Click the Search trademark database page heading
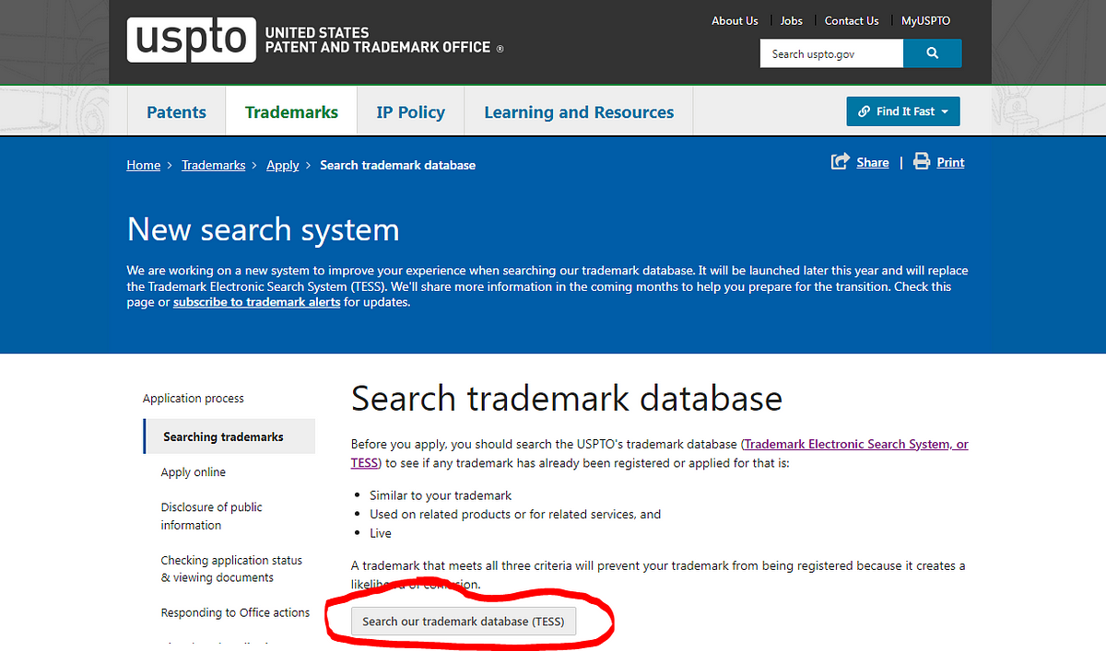 pos(567,399)
